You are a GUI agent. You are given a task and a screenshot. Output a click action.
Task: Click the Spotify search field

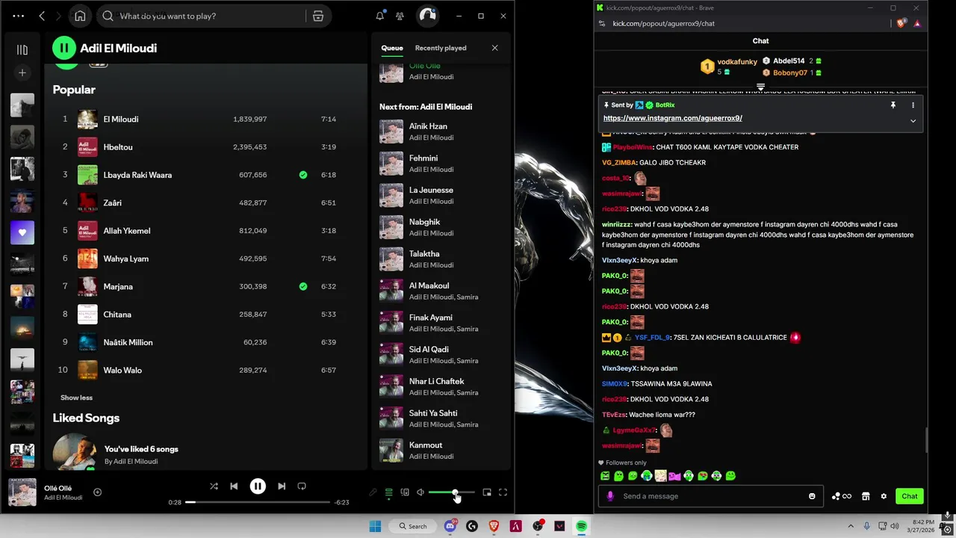[212, 16]
